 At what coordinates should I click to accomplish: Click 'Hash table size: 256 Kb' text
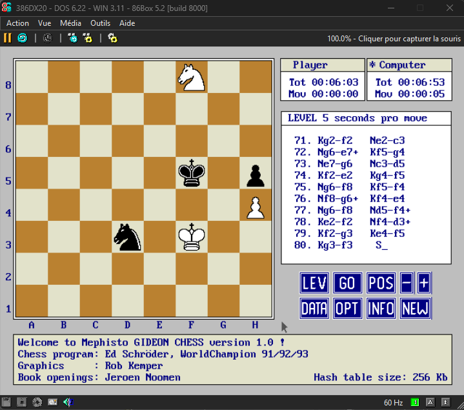click(381, 377)
